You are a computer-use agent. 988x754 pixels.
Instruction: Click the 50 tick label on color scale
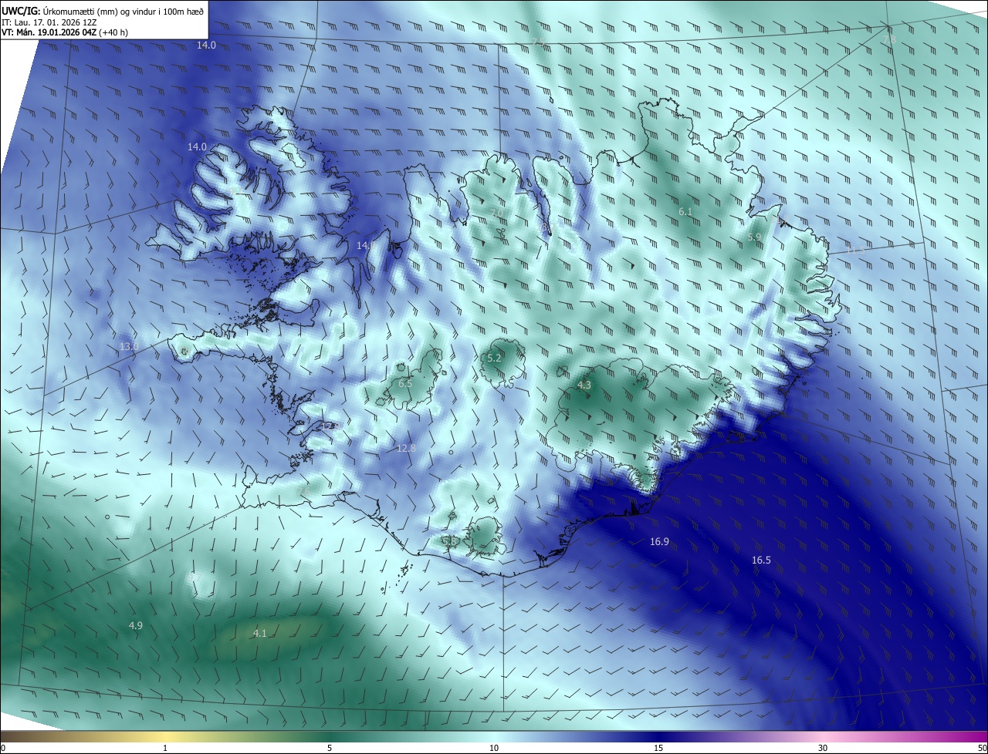click(982, 749)
